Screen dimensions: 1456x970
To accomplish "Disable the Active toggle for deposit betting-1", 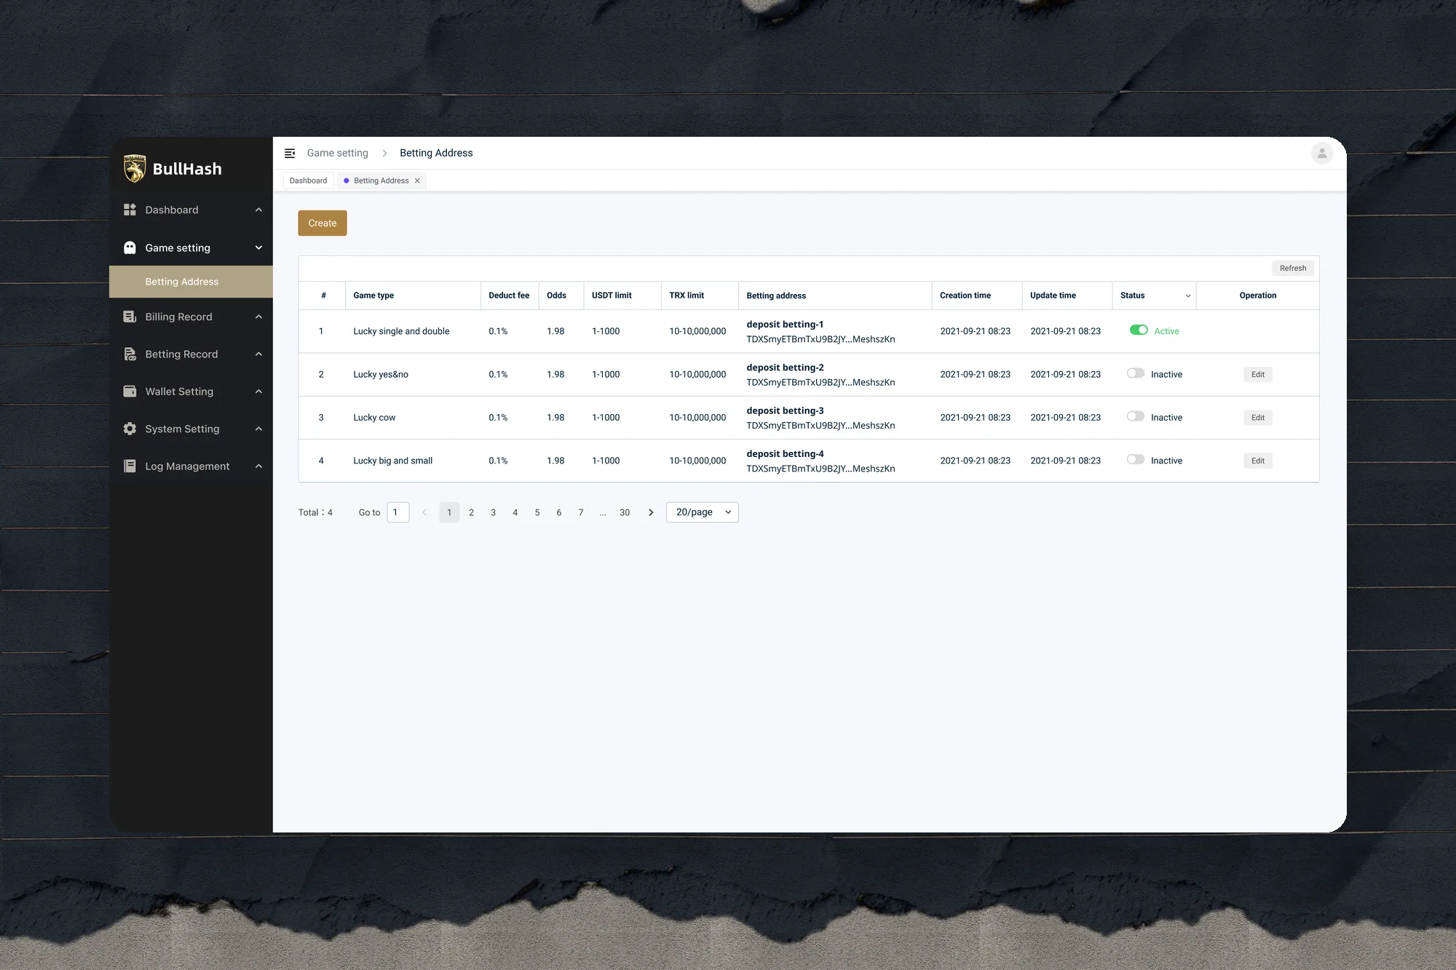I will [x=1139, y=330].
